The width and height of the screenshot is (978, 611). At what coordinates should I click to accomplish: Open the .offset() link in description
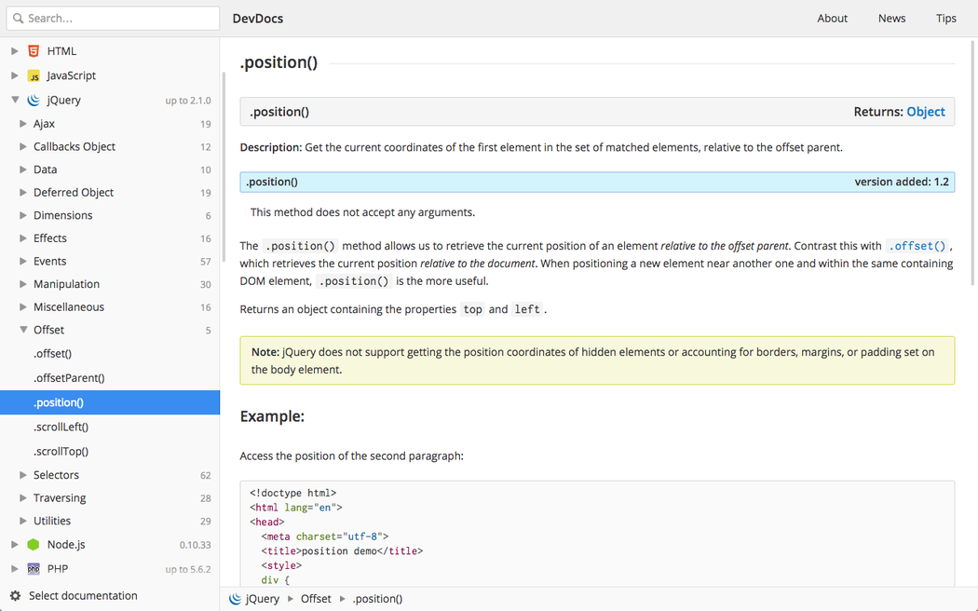(917, 246)
